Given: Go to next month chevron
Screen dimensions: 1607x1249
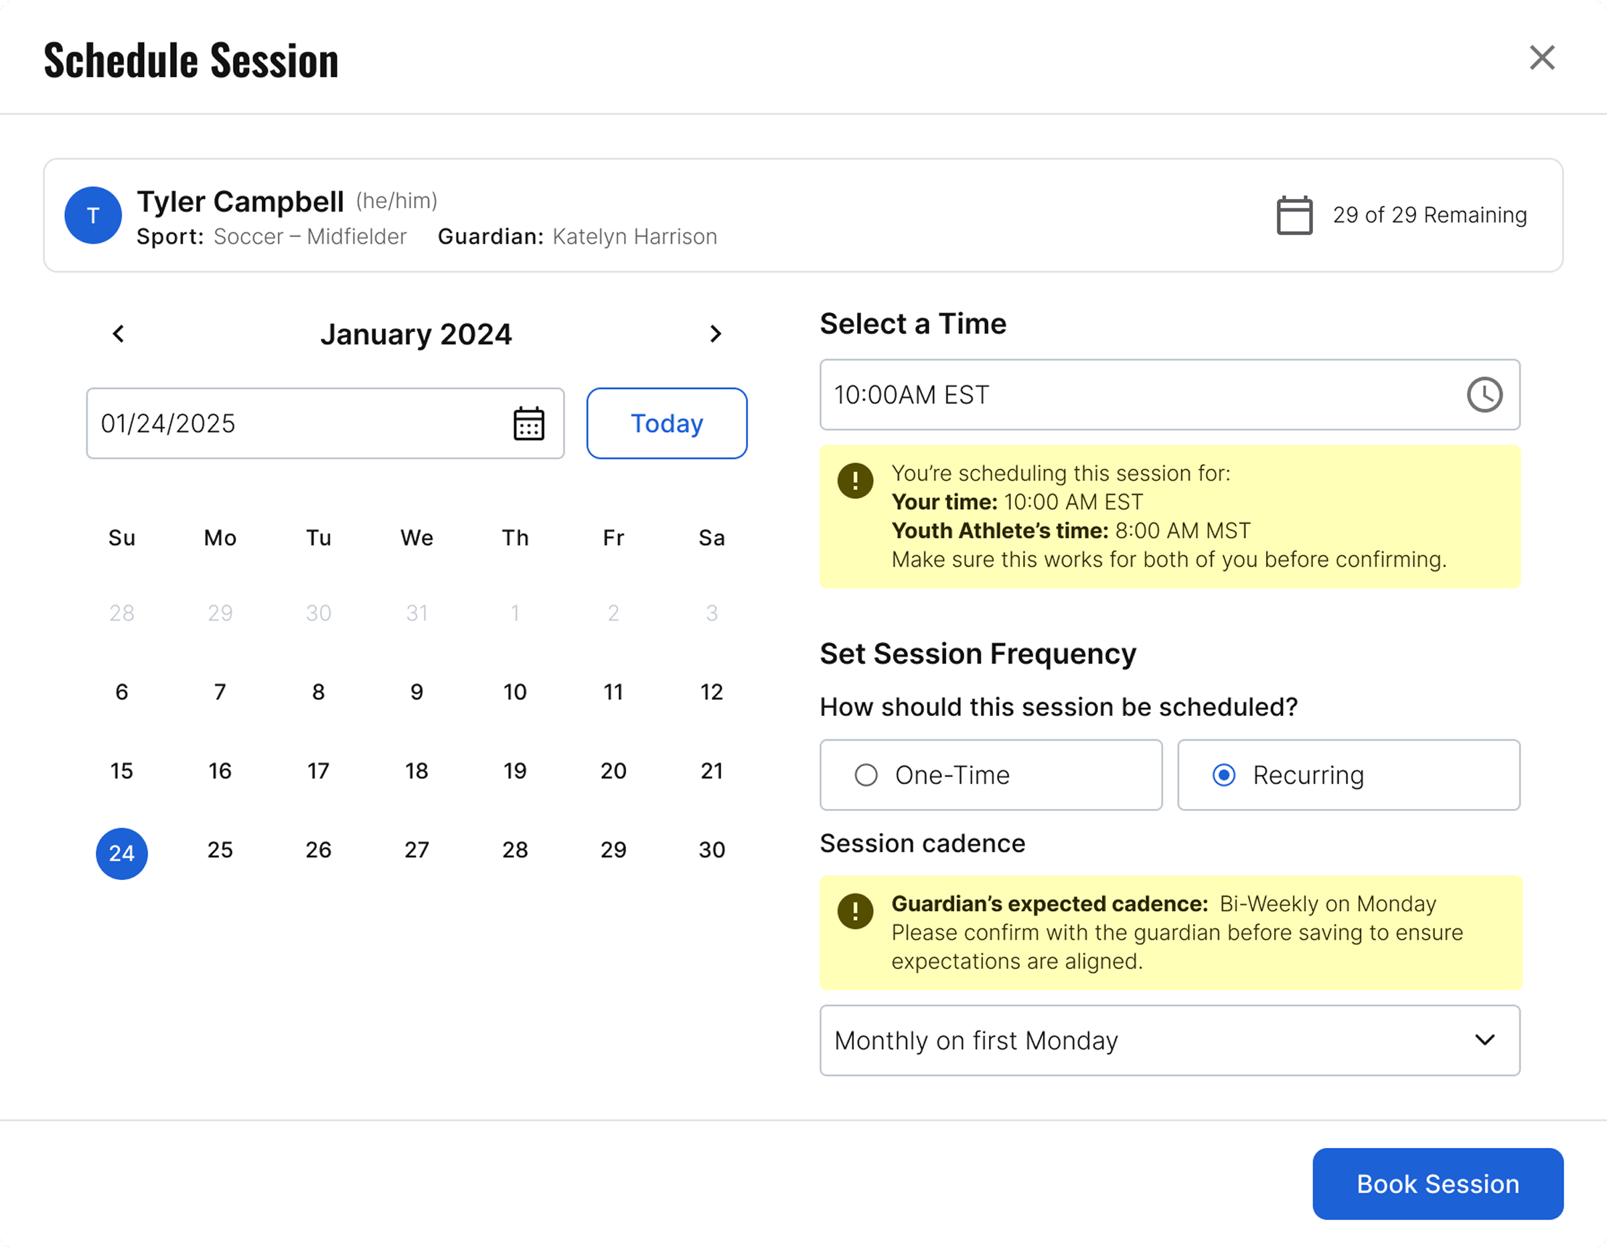Looking at the screenshot, I should coord(715,334).
